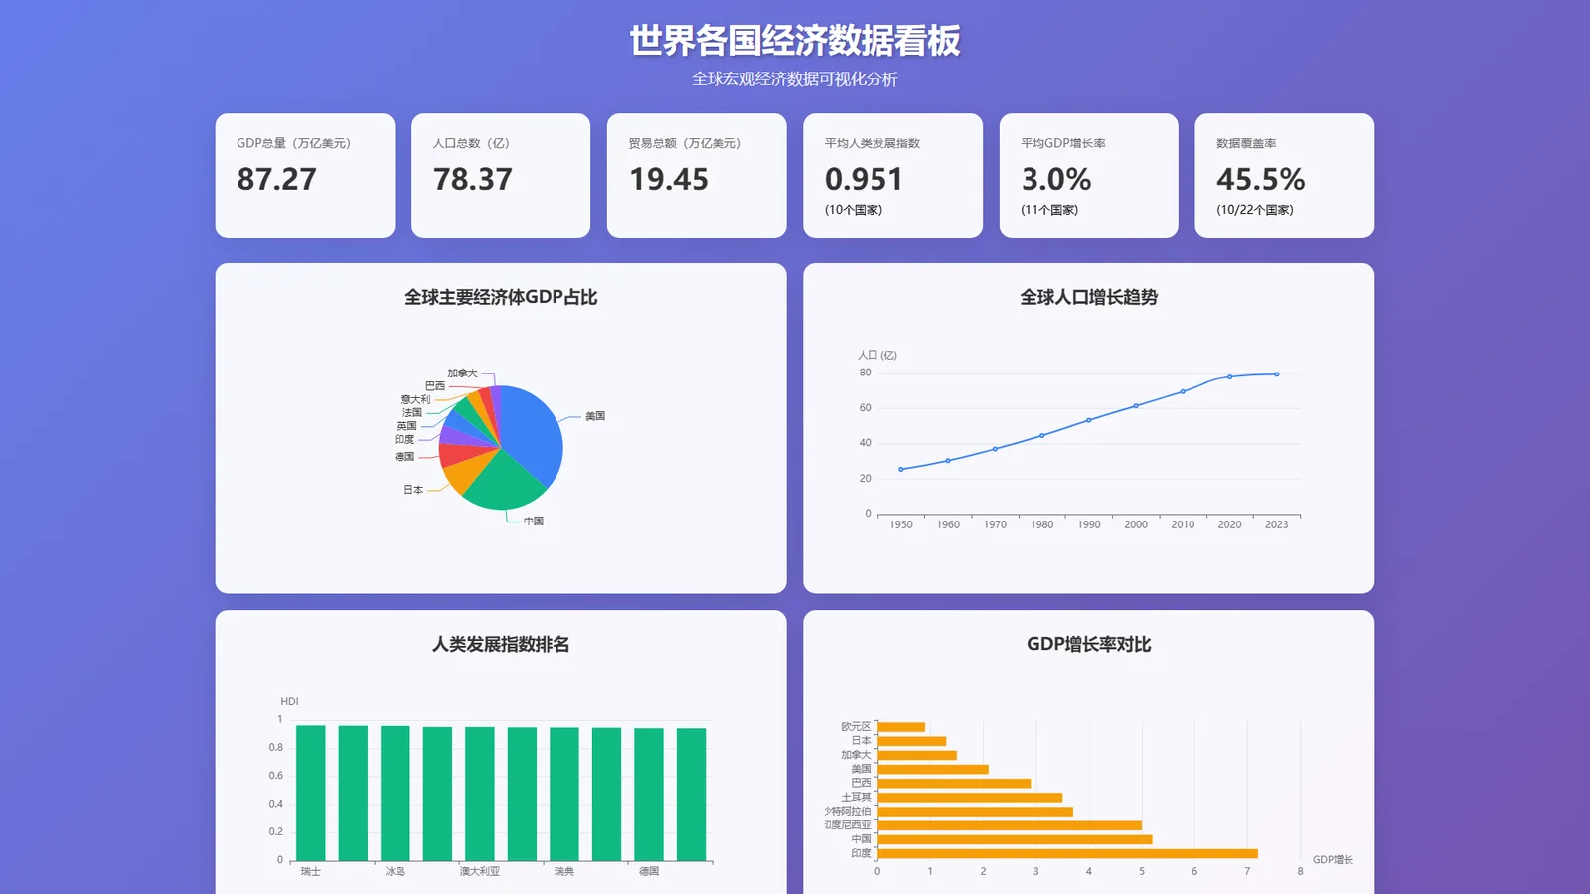Click the chart heading 人类发展指数排名
Screen dimensions: 1590x894
pos(501,644)
